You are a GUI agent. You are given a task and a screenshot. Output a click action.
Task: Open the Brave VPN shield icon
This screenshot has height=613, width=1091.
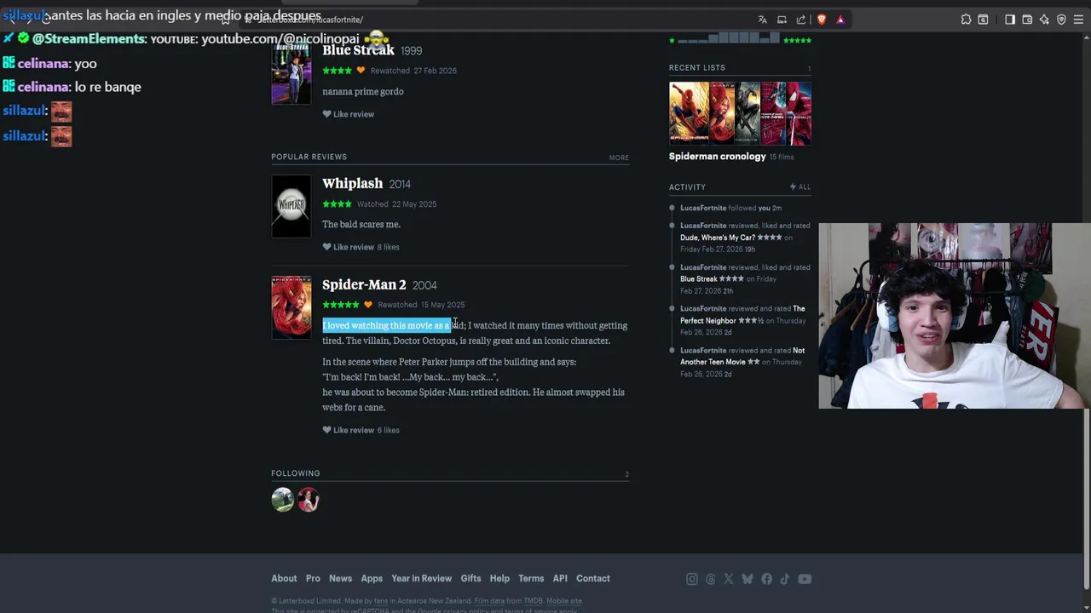tap(1061, 20)
